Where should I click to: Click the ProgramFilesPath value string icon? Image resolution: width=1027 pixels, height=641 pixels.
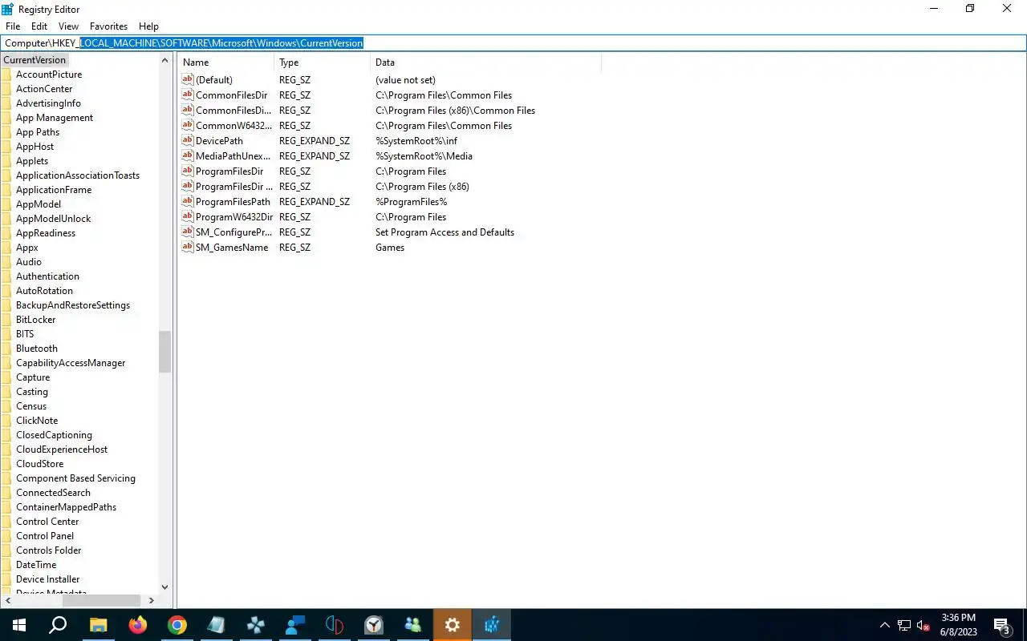click(x=188, y=201)
